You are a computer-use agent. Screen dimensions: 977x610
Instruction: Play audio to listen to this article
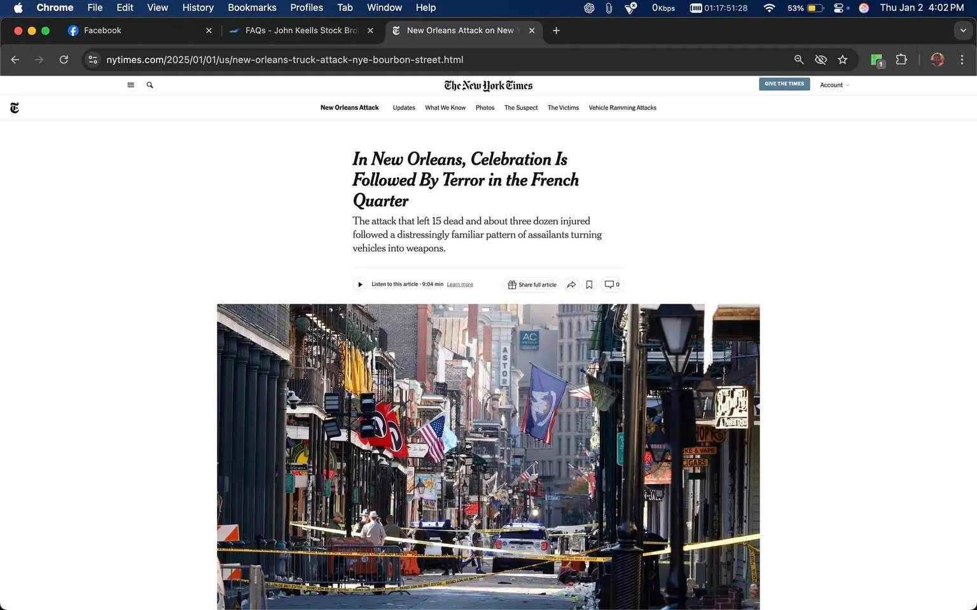click(359, 284)
